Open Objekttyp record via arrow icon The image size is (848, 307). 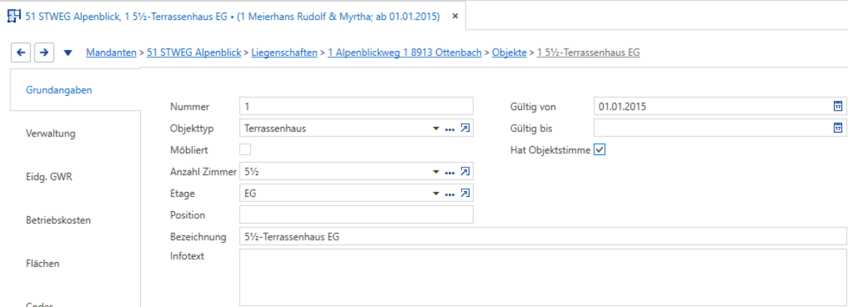(464, 128)
